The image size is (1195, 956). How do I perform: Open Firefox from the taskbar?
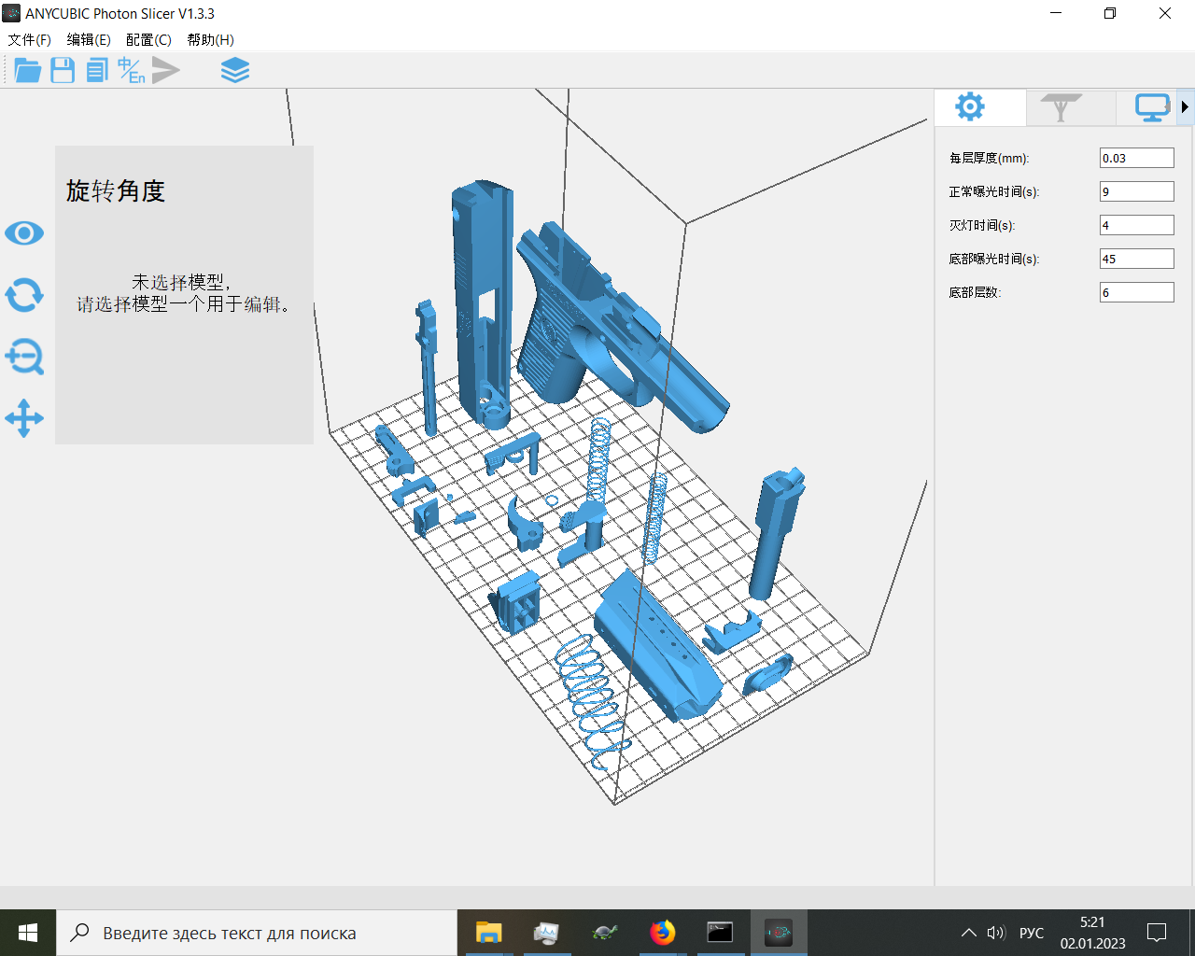click(662, 933)
